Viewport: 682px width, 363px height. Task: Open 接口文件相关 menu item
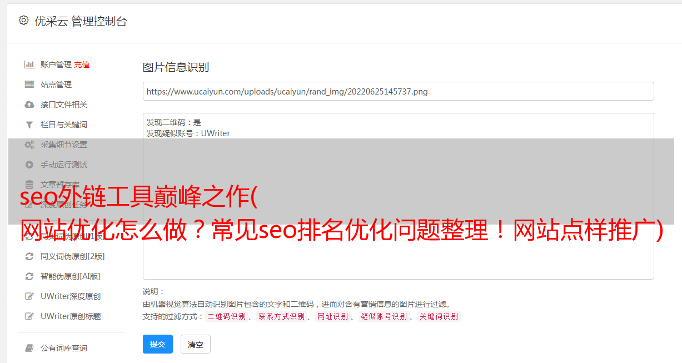[64, 105]
